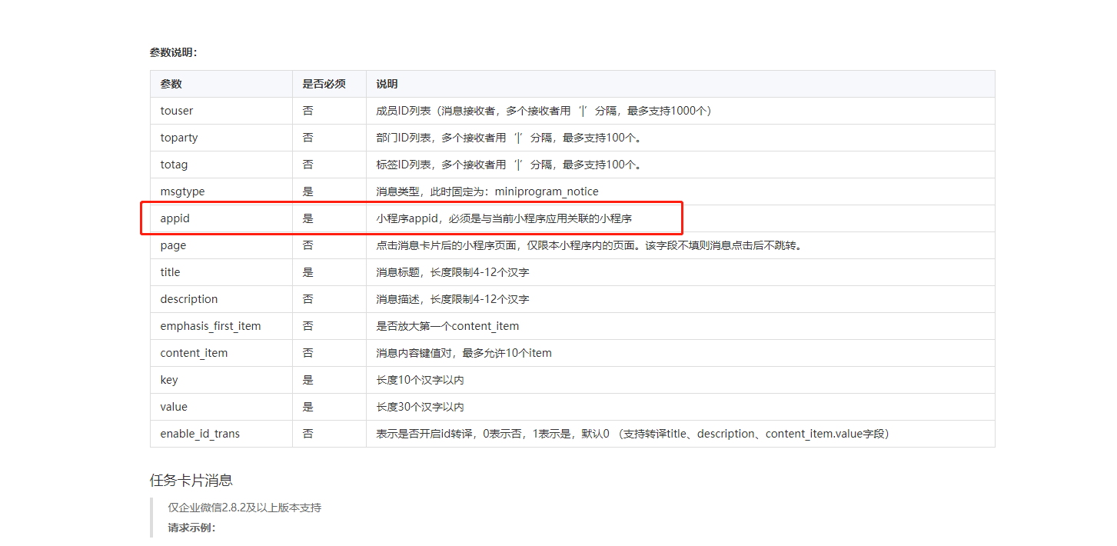Click the totag description about 标签ID列表

[x=511, y=165]
